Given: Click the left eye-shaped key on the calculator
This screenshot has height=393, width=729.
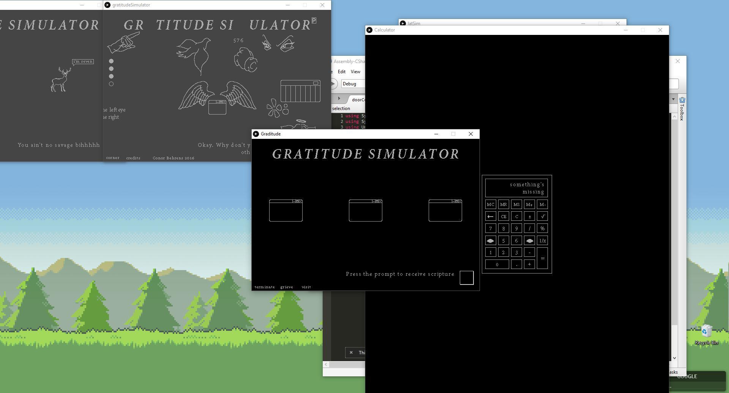Looking at the screenshot, I should (491, 241).
